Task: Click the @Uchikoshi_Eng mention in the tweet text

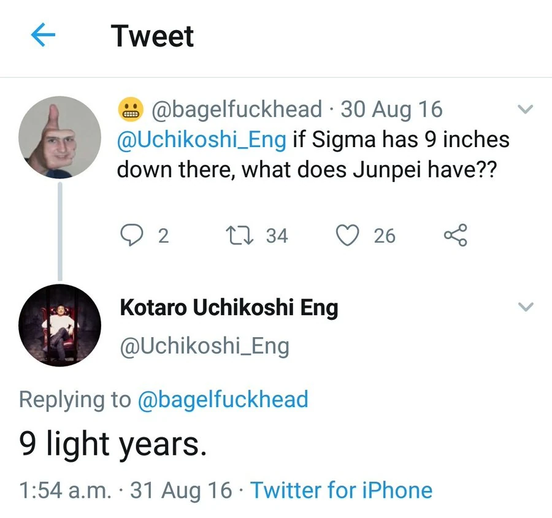Action: (202, 140)
